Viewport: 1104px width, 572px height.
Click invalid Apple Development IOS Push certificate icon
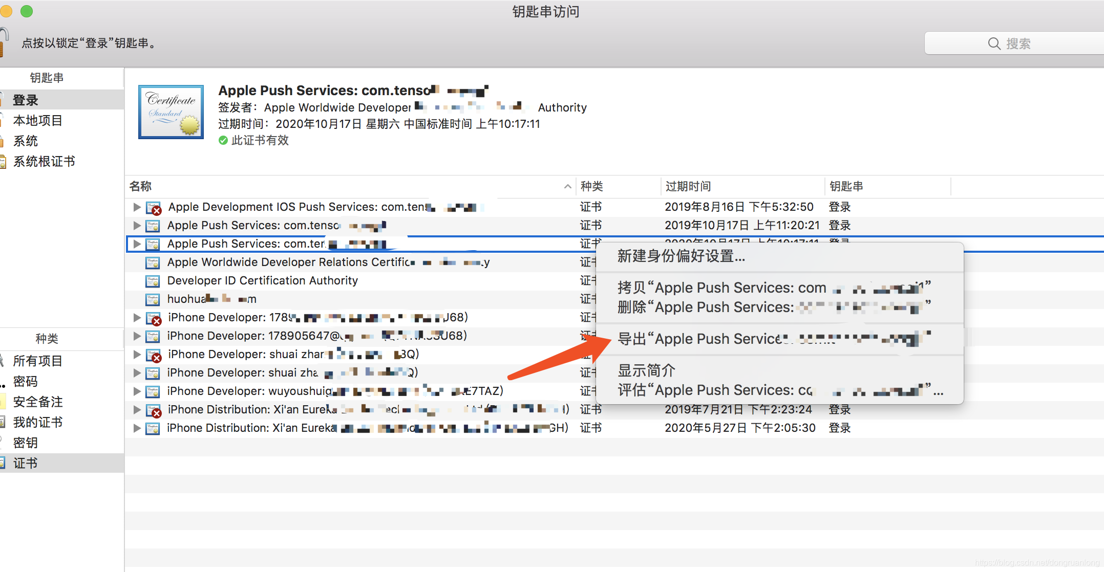153,208
